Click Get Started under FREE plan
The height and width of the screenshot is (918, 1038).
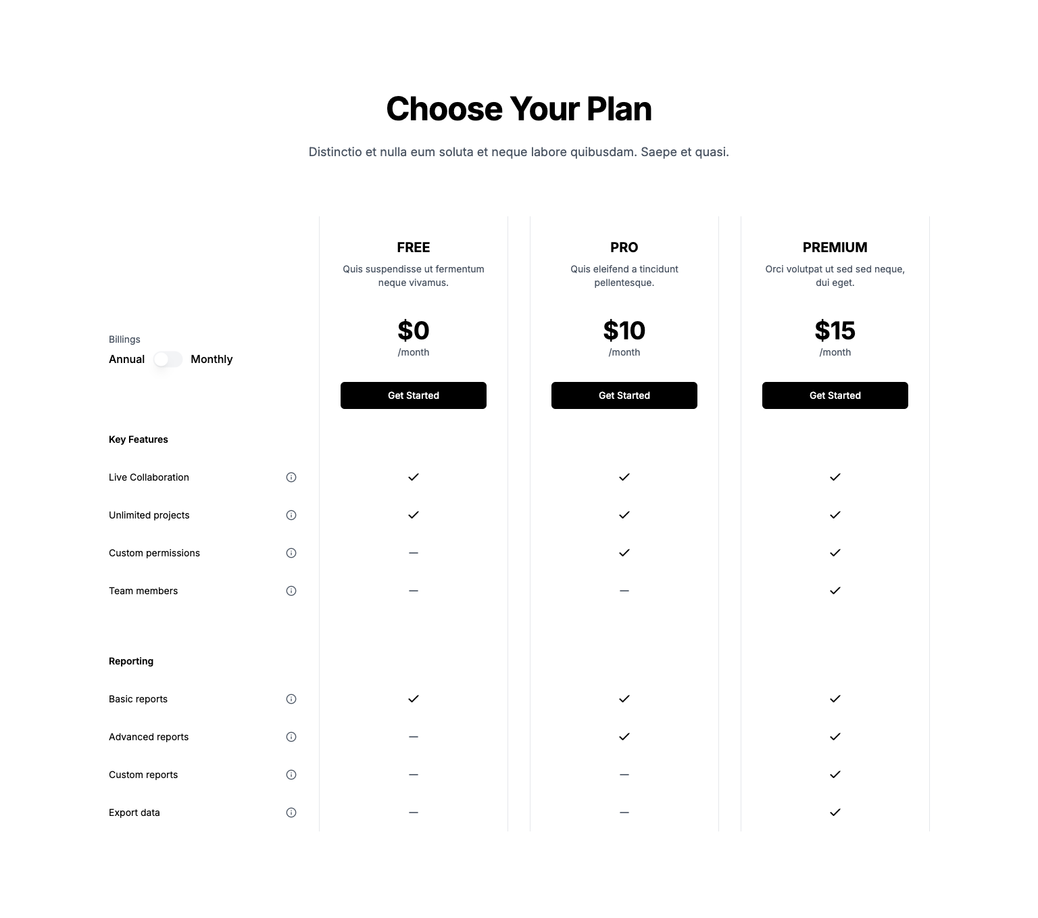pyautogui.click(x=414, y=395)
